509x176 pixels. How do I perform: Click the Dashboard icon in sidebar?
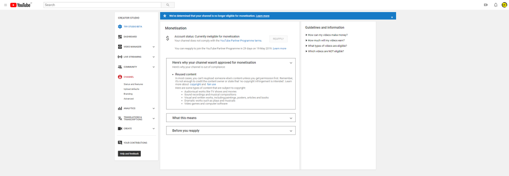[x=120, y=37]
